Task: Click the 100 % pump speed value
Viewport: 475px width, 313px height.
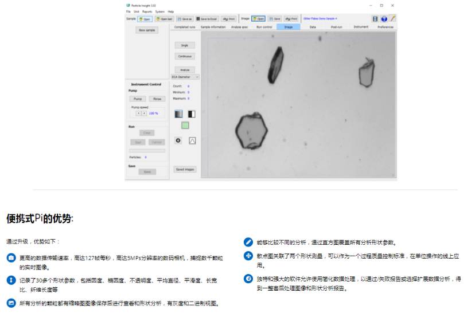Action: click(154, 113)
